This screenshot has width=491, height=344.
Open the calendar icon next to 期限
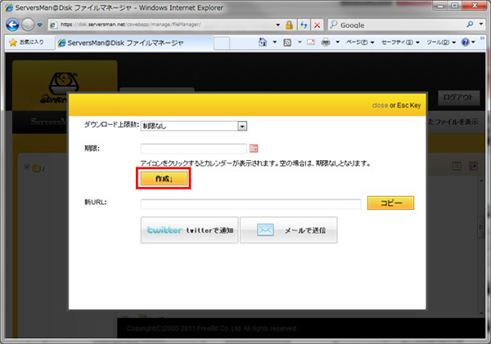point(254,149)
